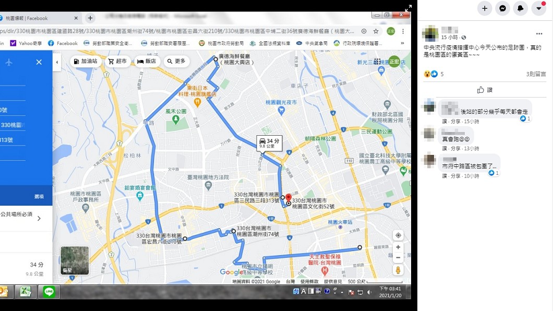
Task: Open Facebook bookmark in bookmarks bar
Action: point(63,43)
